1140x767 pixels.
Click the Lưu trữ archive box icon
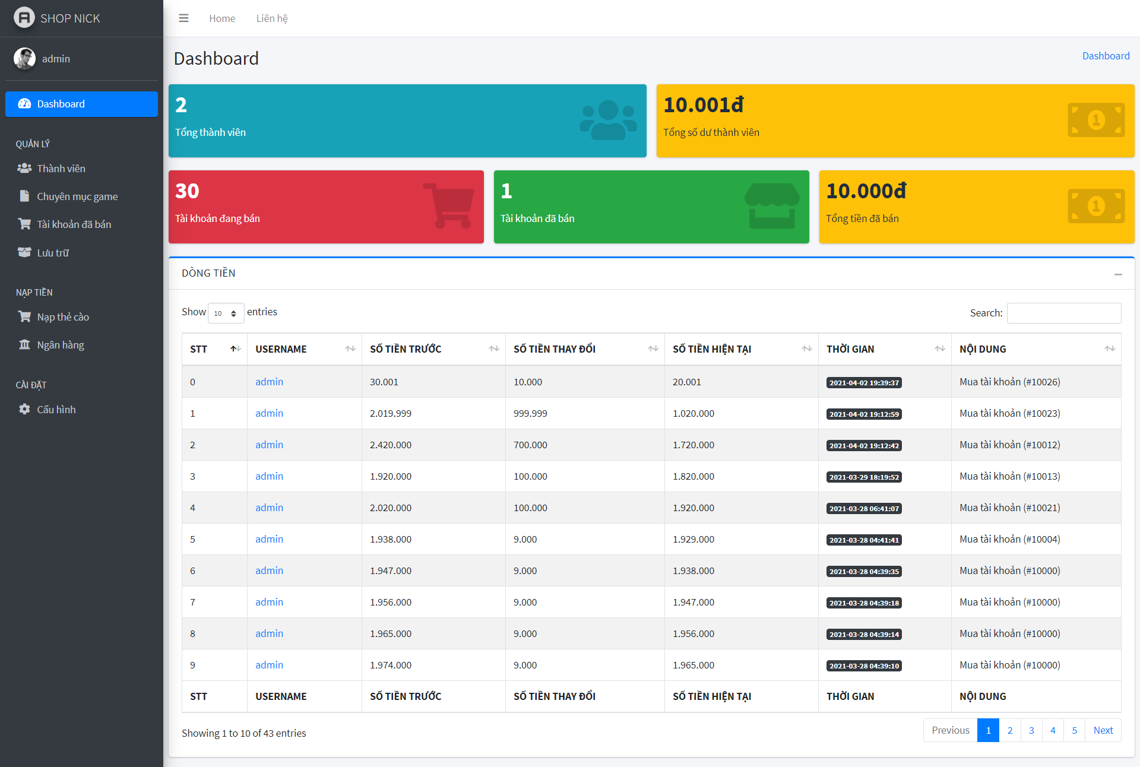pyautogui.click(x=24, y=252)
